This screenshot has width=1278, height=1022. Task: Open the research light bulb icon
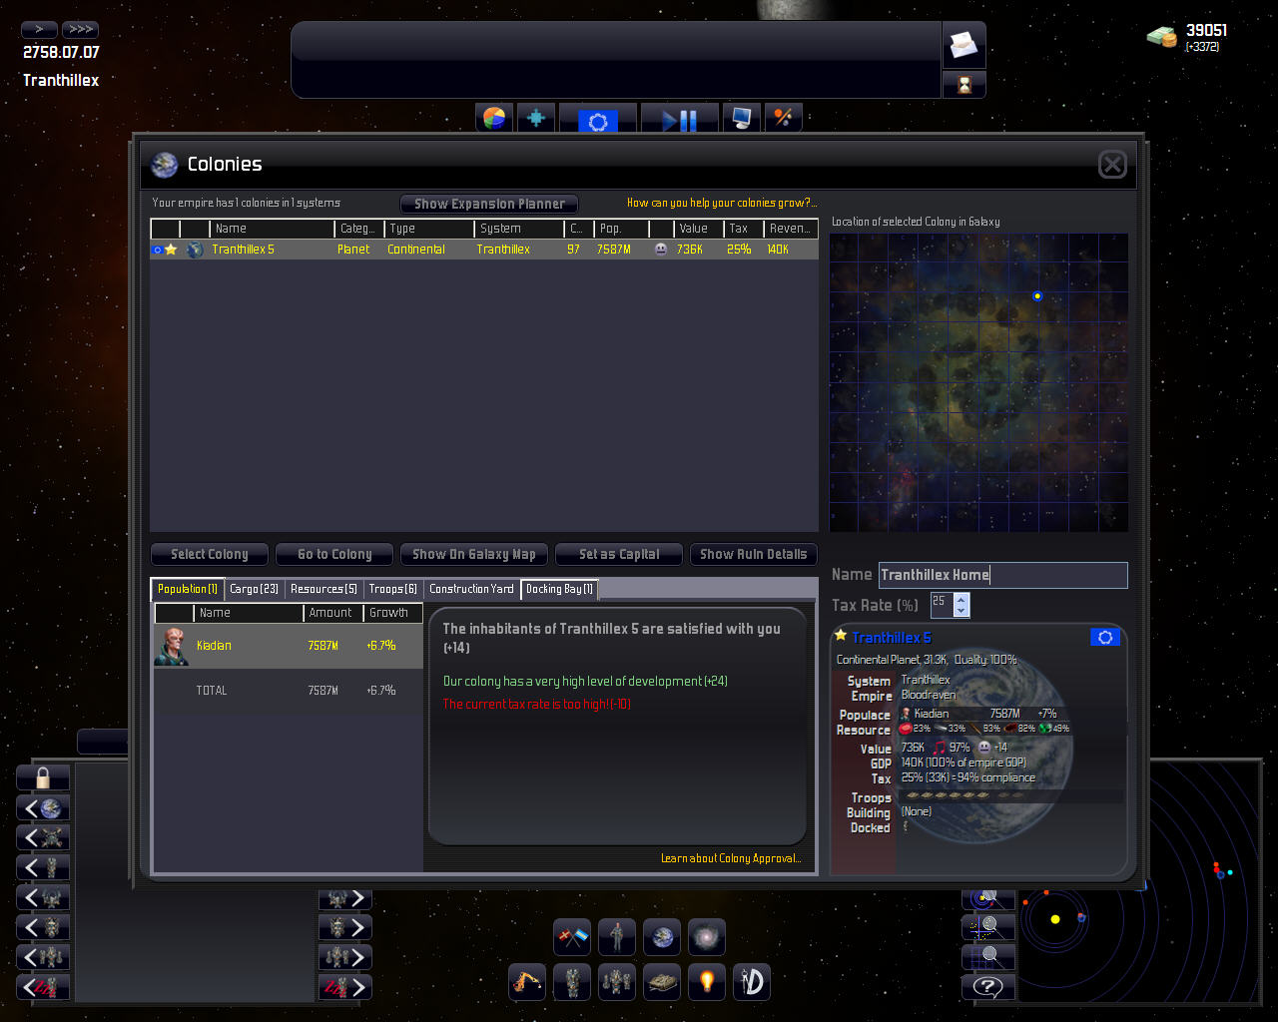click(707, 981)
